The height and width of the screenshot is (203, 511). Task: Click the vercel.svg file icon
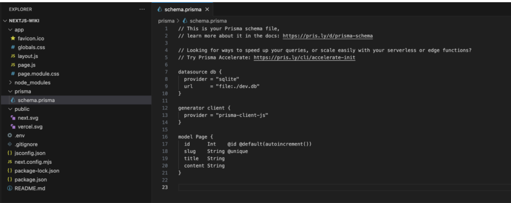point(13,127)
